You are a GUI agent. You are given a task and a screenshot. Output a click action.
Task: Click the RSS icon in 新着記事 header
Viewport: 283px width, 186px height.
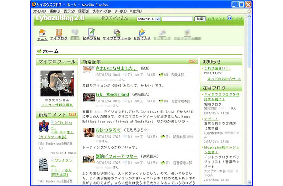coord(192,61)
